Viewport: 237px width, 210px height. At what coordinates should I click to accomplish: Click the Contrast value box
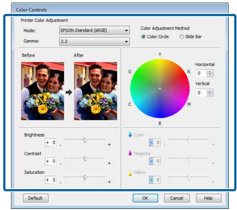point(50,161)
